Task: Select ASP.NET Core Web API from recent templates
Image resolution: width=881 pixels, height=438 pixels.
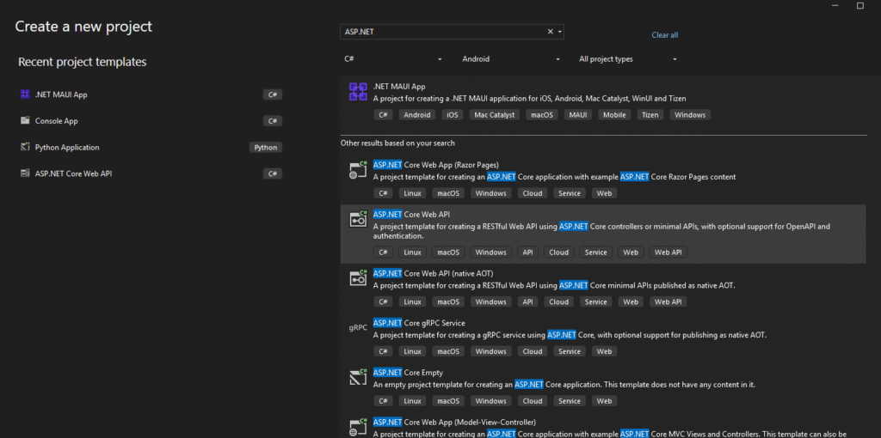Action: (x=73, y=173)
